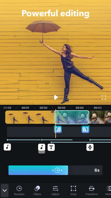Tap the first transition icon
Viewport: 111px width, 198px height.
[x=58, y=129]
